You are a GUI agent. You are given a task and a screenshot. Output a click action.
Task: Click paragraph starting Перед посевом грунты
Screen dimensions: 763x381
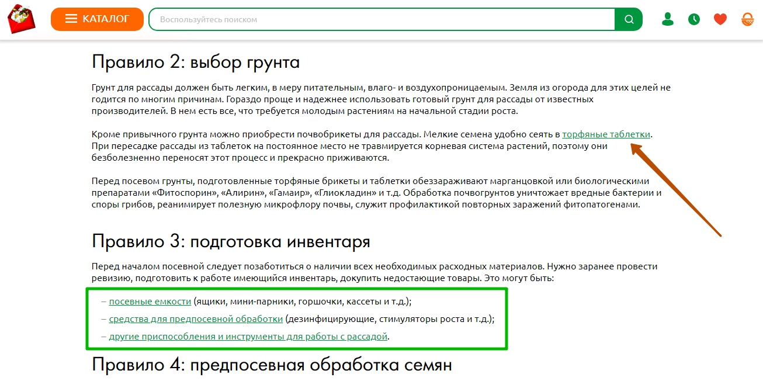point(377,193)
